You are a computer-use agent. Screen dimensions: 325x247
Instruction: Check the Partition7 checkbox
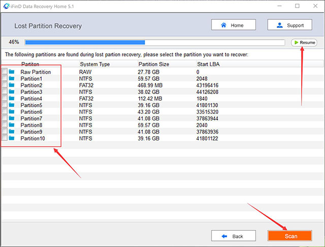click(5, 118)
